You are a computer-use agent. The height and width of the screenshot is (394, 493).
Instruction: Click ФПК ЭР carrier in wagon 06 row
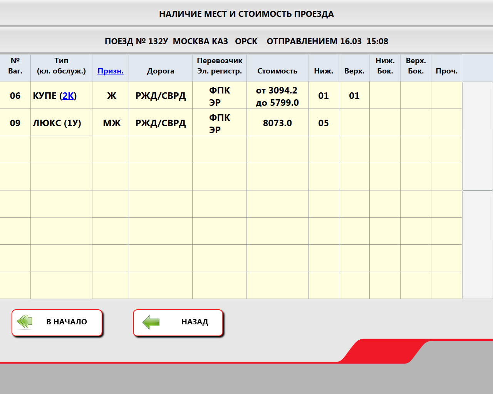coord(220,96)
